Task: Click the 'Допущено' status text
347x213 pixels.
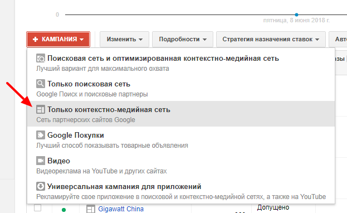Action: tap(273, 207)
